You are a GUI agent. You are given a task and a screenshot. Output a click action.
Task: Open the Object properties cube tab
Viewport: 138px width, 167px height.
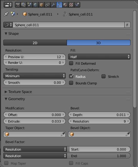point(41,5)
